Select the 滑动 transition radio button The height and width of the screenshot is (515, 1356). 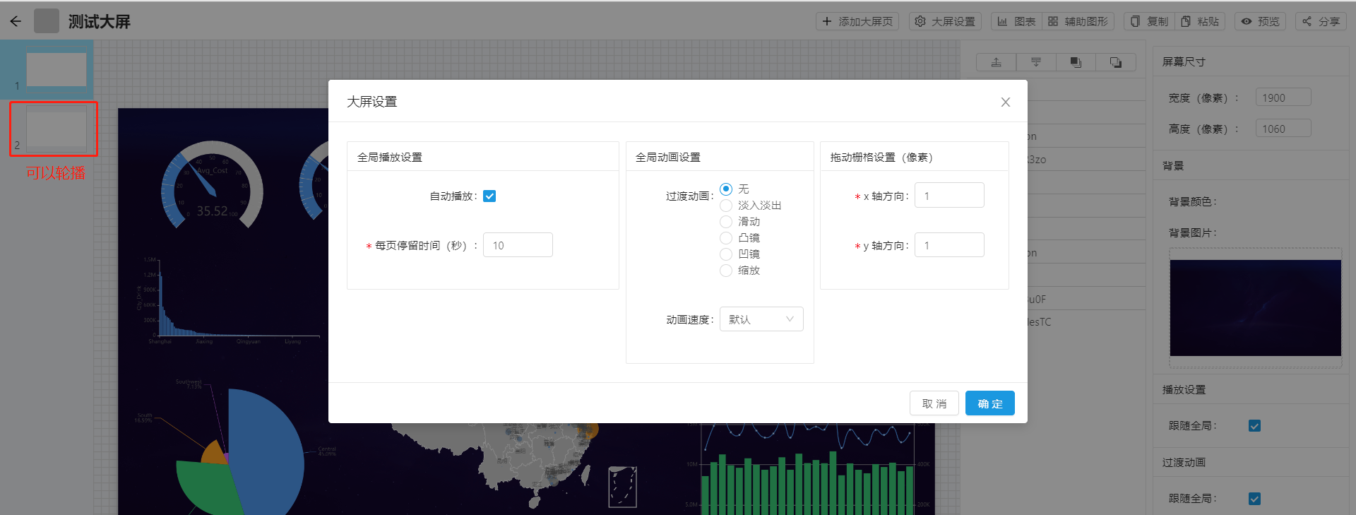pos(726,222)
